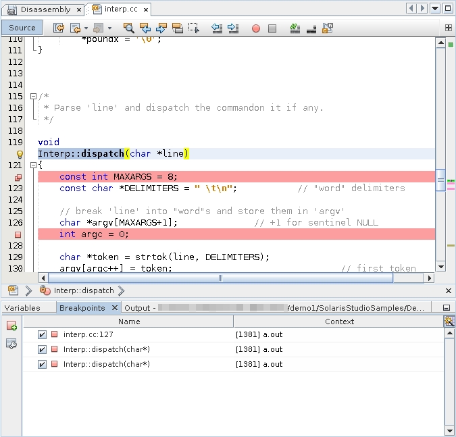Click the Find Selection magnifier icon
This screenshot has height=437, width=456.
tap(128, 28)
